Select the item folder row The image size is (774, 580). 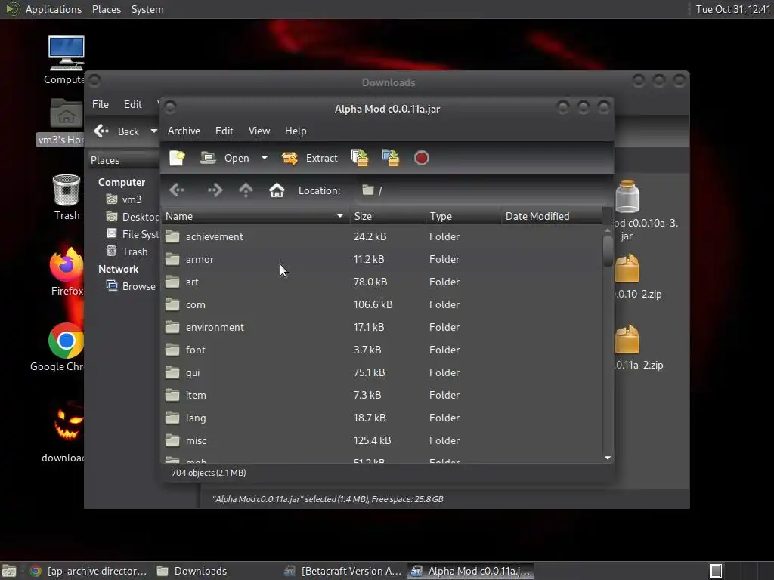pos(382,396)
